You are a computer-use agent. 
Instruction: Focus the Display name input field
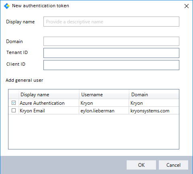pos(111,22)
